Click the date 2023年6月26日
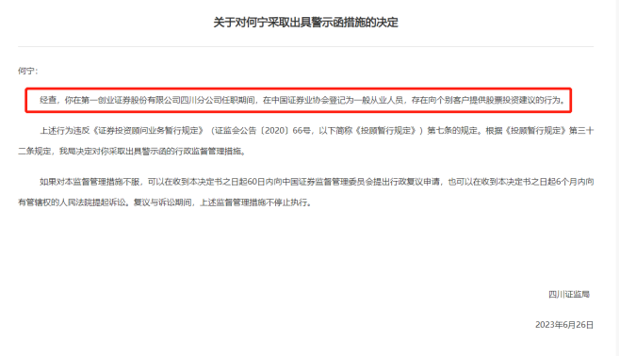 564,325
